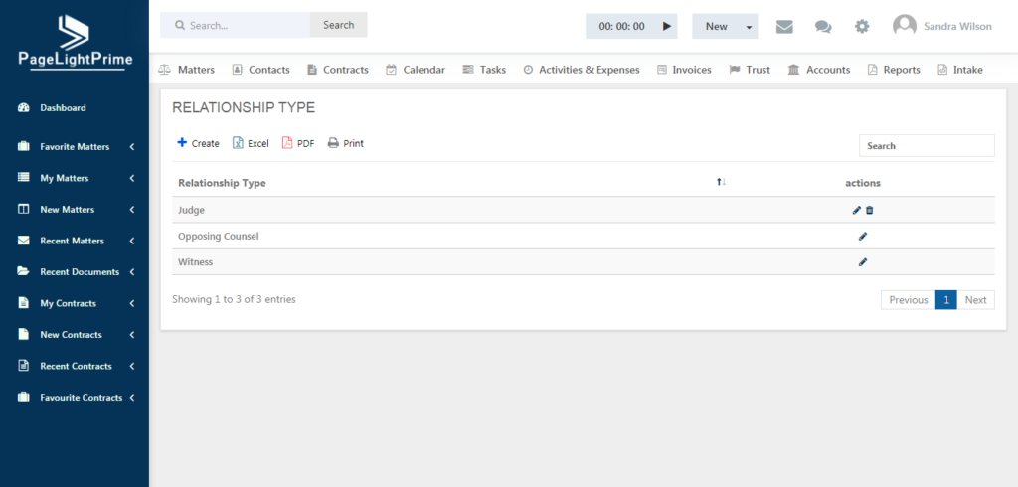Image resolution: width=1018 pixels, height=487 pixels.
Task: Click the PDF export icon
Action: (x=287, y=143)
